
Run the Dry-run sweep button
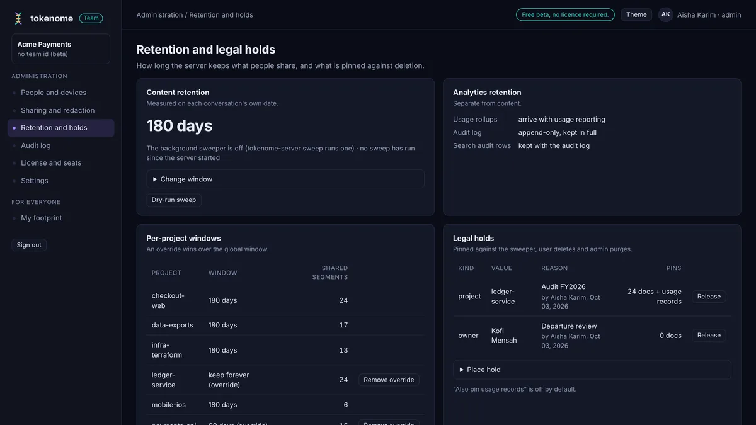(x=174, y=200)
